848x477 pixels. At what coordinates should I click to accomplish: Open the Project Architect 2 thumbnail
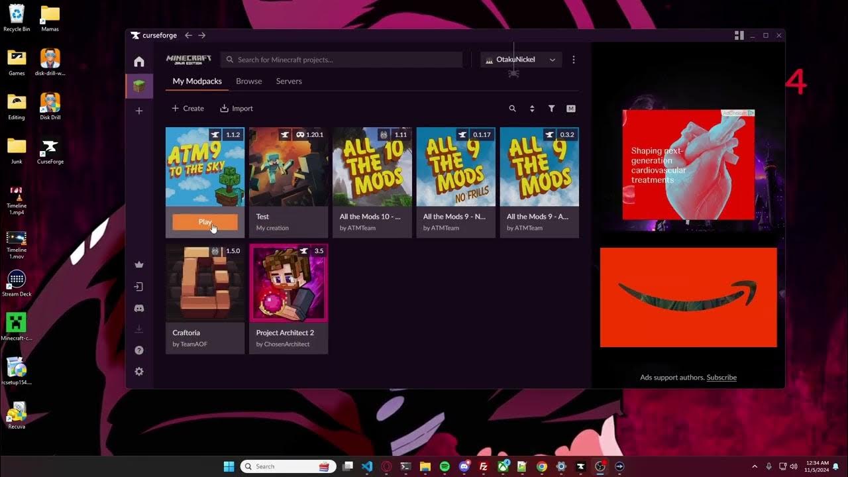tap(288, 283)
